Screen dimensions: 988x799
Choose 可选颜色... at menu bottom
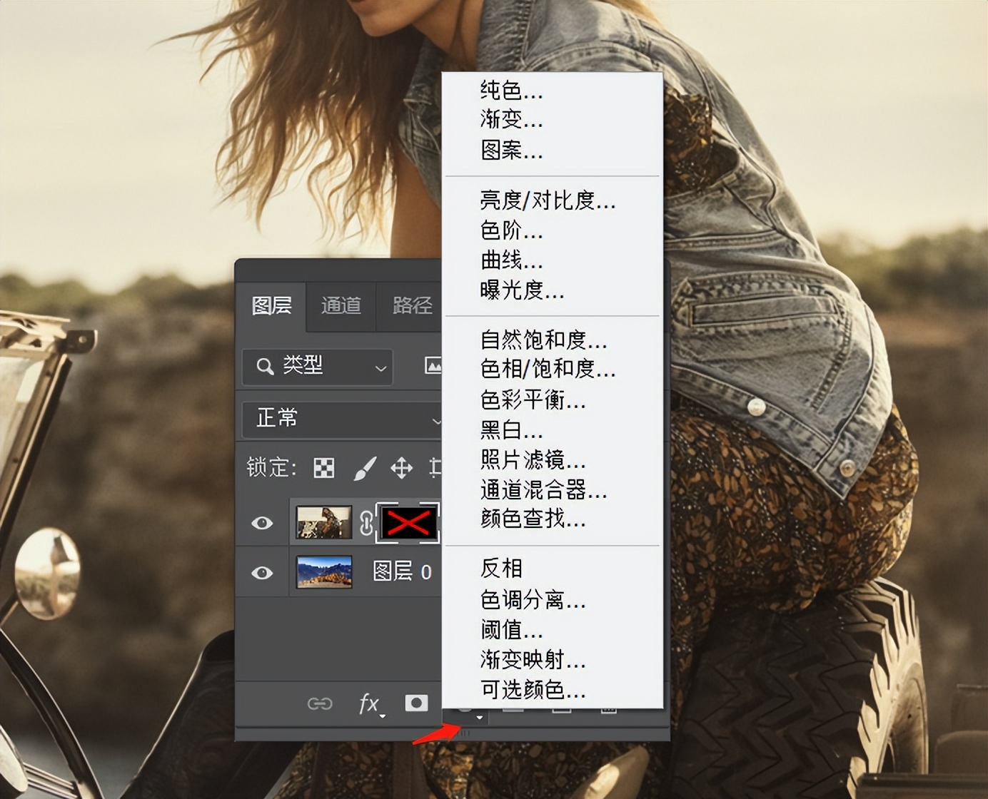tap(533, 690)
